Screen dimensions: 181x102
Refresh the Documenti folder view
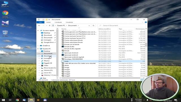(x=94, y=25)
